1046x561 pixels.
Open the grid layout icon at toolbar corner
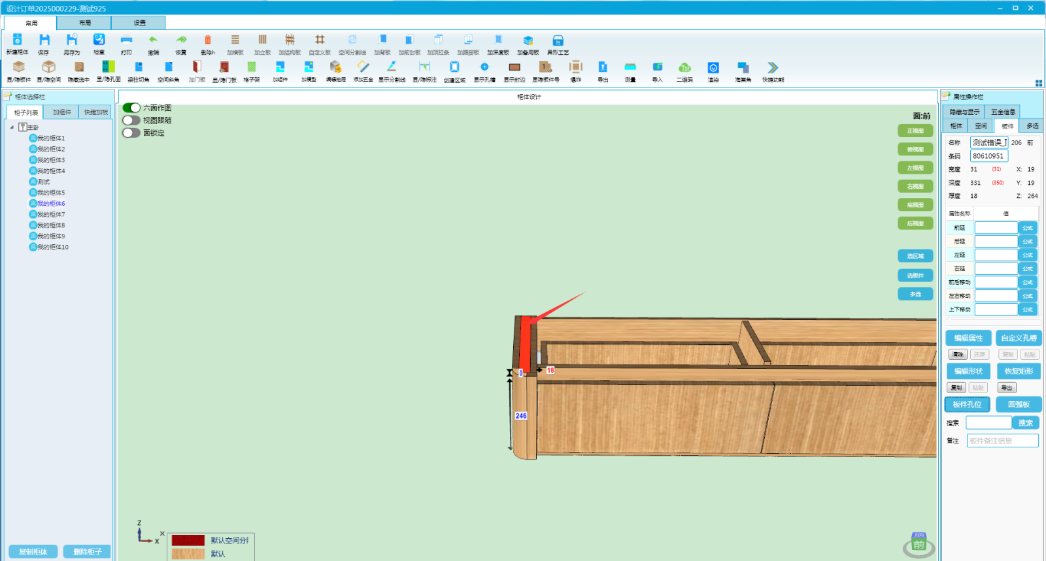coord(1039,83)
